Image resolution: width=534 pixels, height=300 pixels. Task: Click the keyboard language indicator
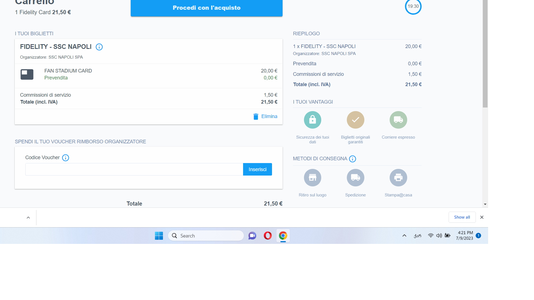[417, 236]
